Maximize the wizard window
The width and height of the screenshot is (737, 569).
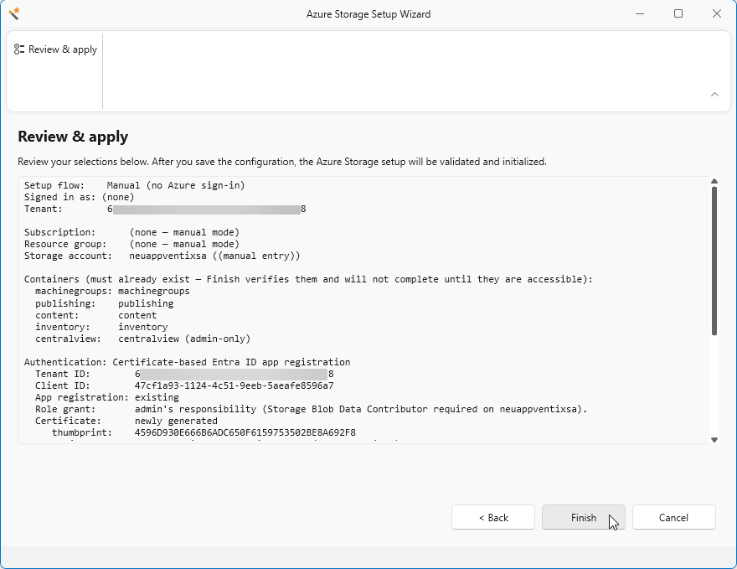[x=678, y=13]
